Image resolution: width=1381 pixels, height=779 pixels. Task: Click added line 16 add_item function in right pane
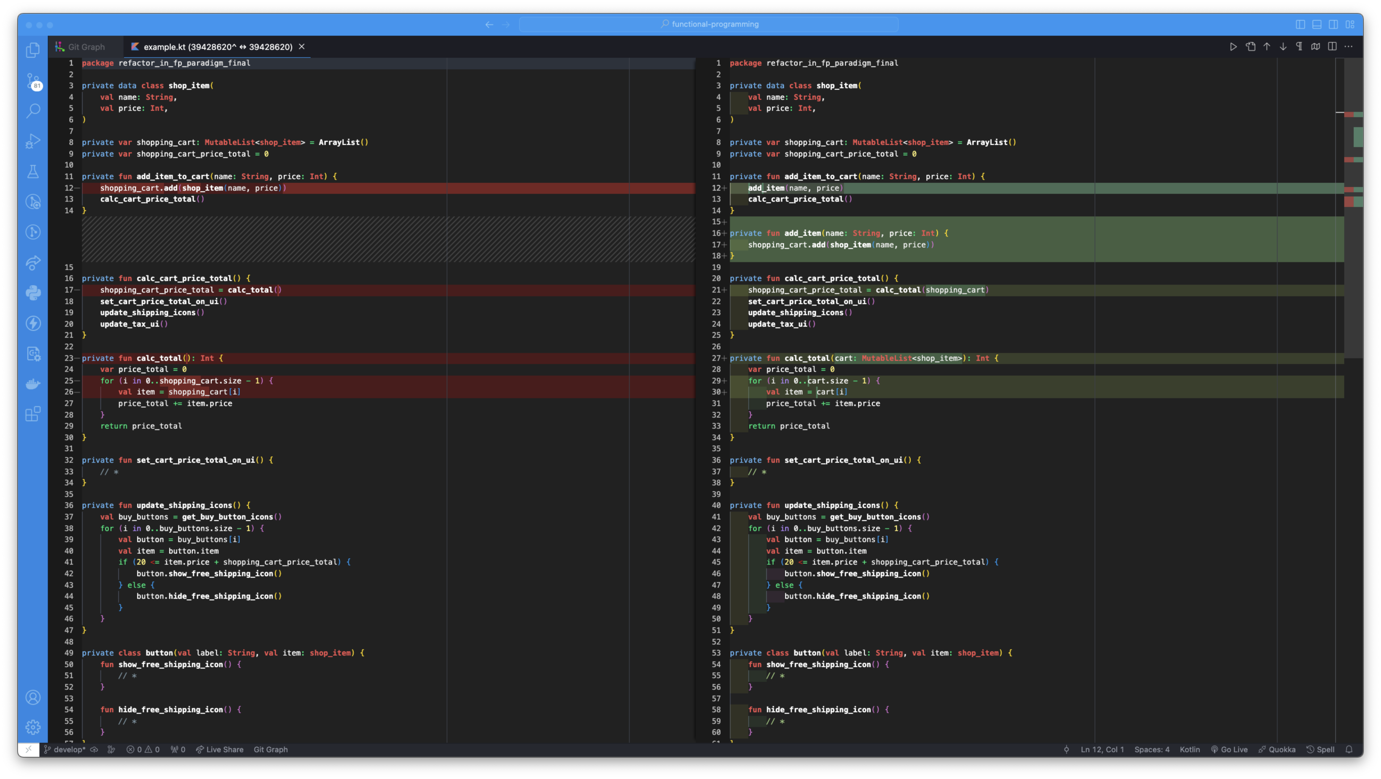pos(1036,233)
